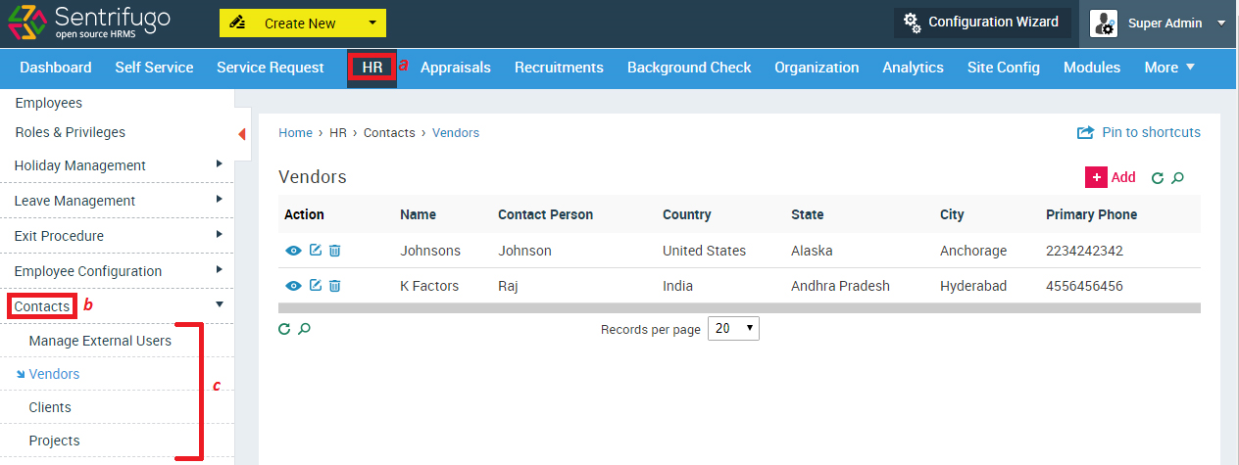Screen dimensions: 1239x465
Task: Open the Recruitments menu
Action: click(x=559, y=68)
